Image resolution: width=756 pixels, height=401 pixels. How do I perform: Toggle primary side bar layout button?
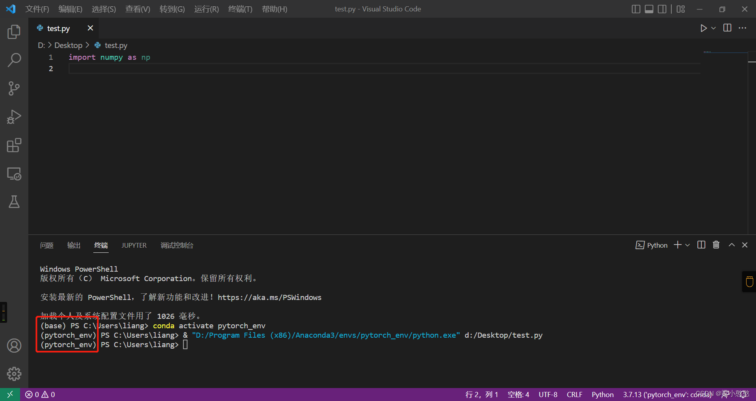click(x=636, y=9)
